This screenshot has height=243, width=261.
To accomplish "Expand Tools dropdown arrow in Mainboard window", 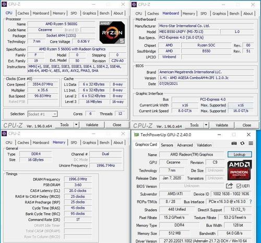I will tap(206, 125).
